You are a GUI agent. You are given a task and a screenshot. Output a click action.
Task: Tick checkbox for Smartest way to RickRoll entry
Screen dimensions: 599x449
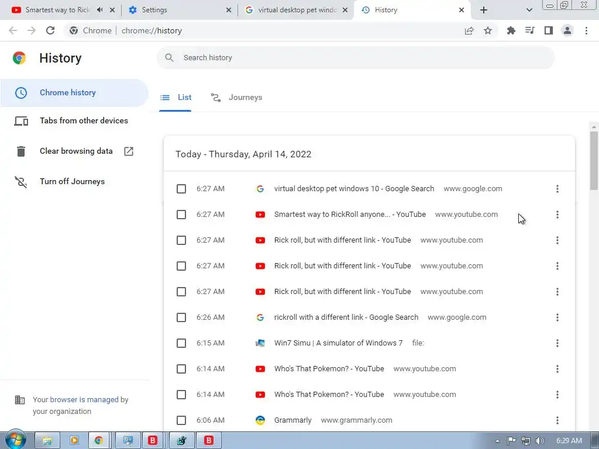click(181, 215)
